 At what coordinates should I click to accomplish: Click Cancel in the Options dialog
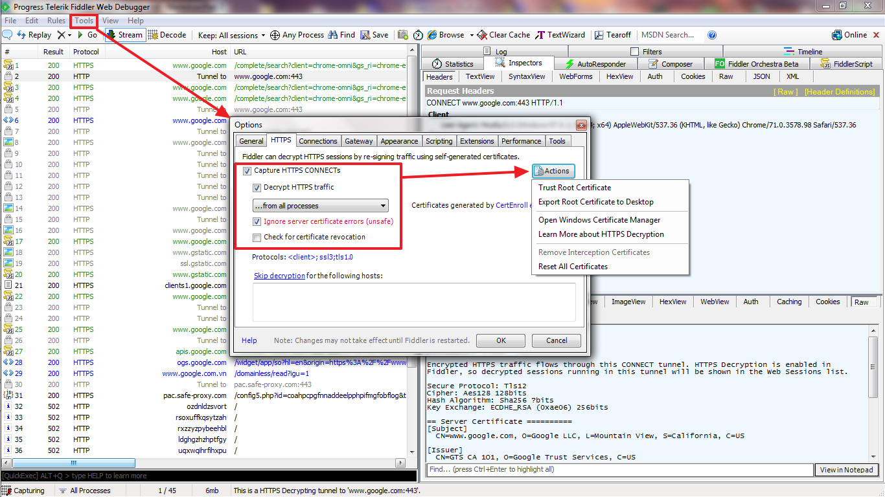point(557,340)
